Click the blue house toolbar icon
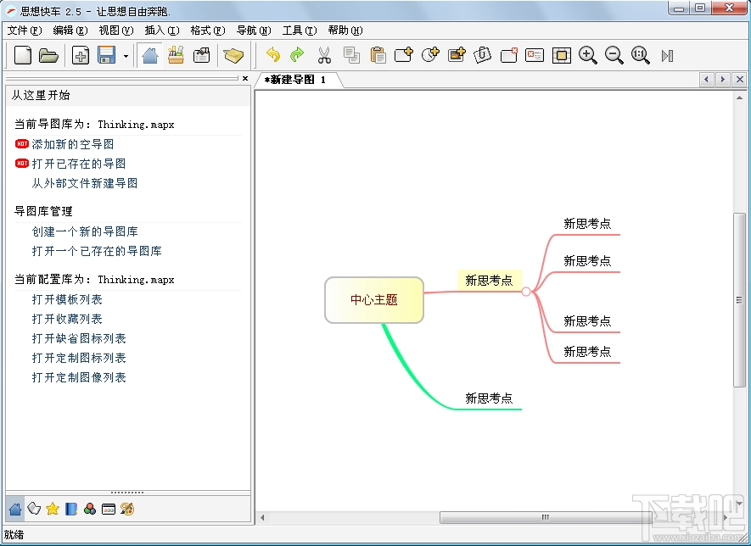 coord(150,55)
